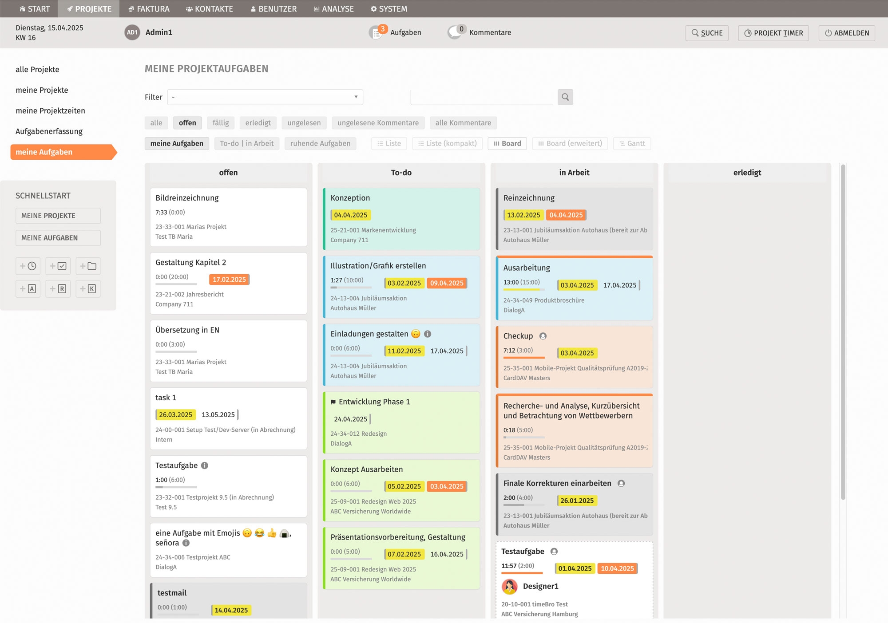Toggle the 'fällig' task status filter

tap(221, 123)
